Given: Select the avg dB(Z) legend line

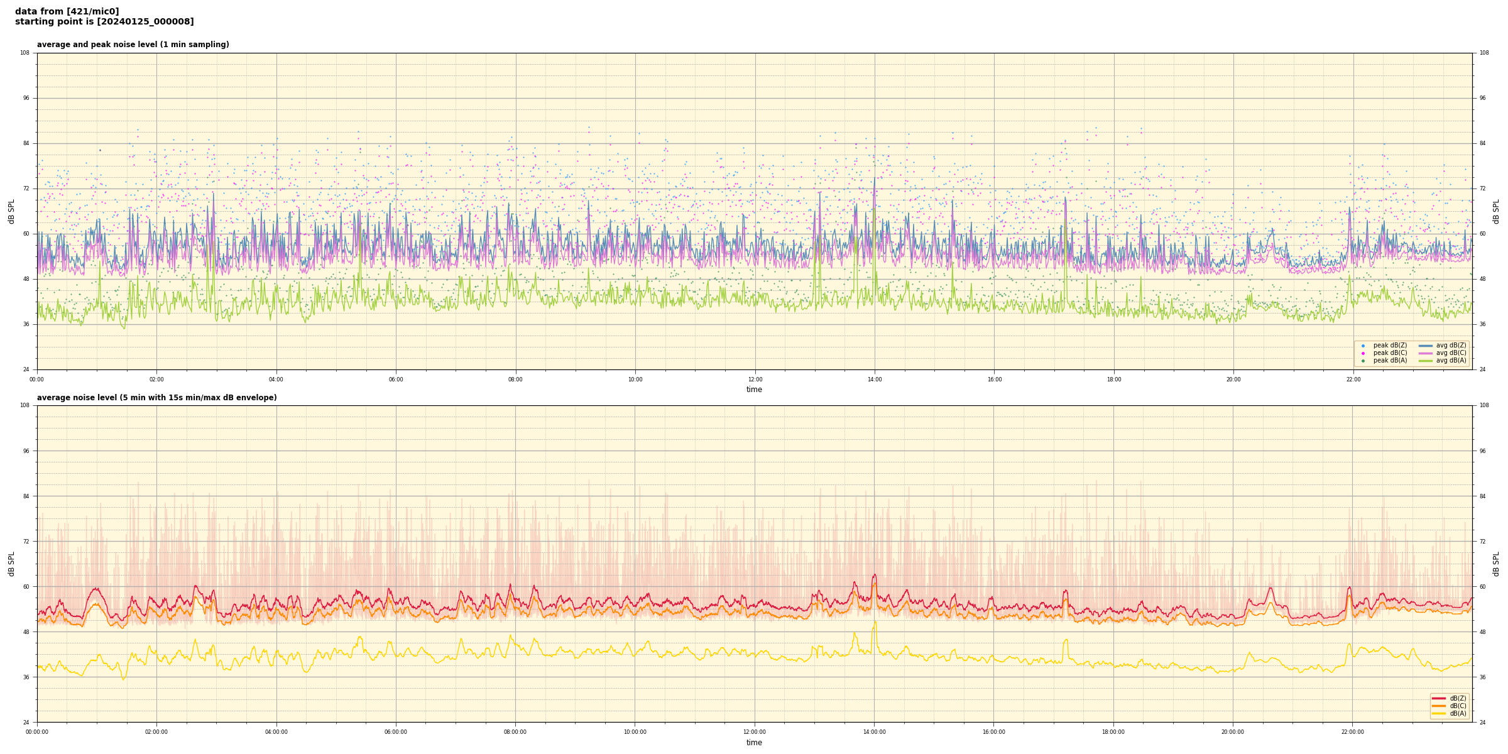Looking at the screenshot, I should click(1426, 346).
